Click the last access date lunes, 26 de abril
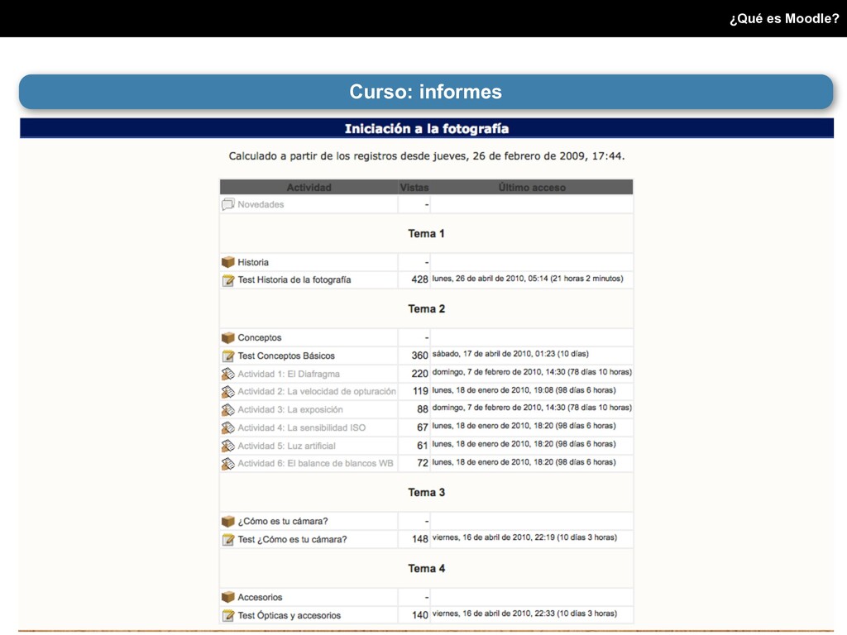The height and width of the screenshot is (635, 847). [x=527, y=279]
